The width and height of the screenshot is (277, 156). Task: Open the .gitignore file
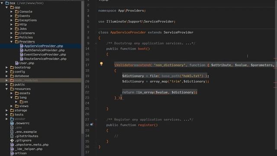coord(23,140)
